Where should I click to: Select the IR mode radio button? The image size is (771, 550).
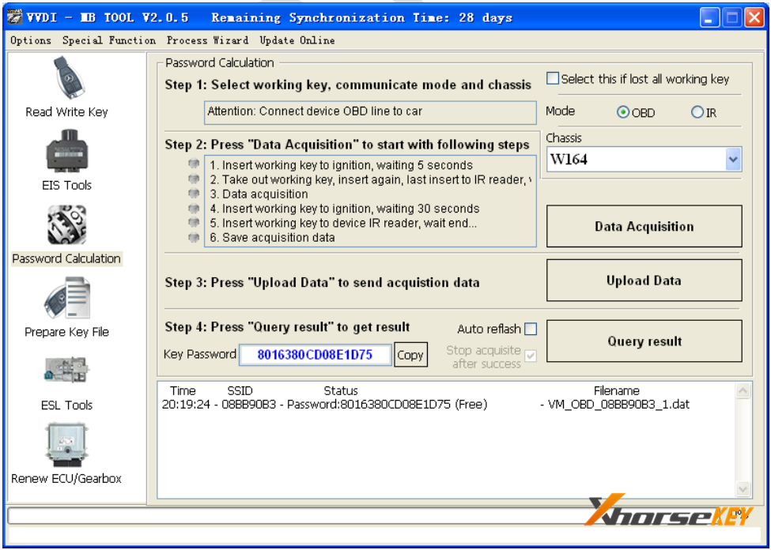tap(697, 112)
